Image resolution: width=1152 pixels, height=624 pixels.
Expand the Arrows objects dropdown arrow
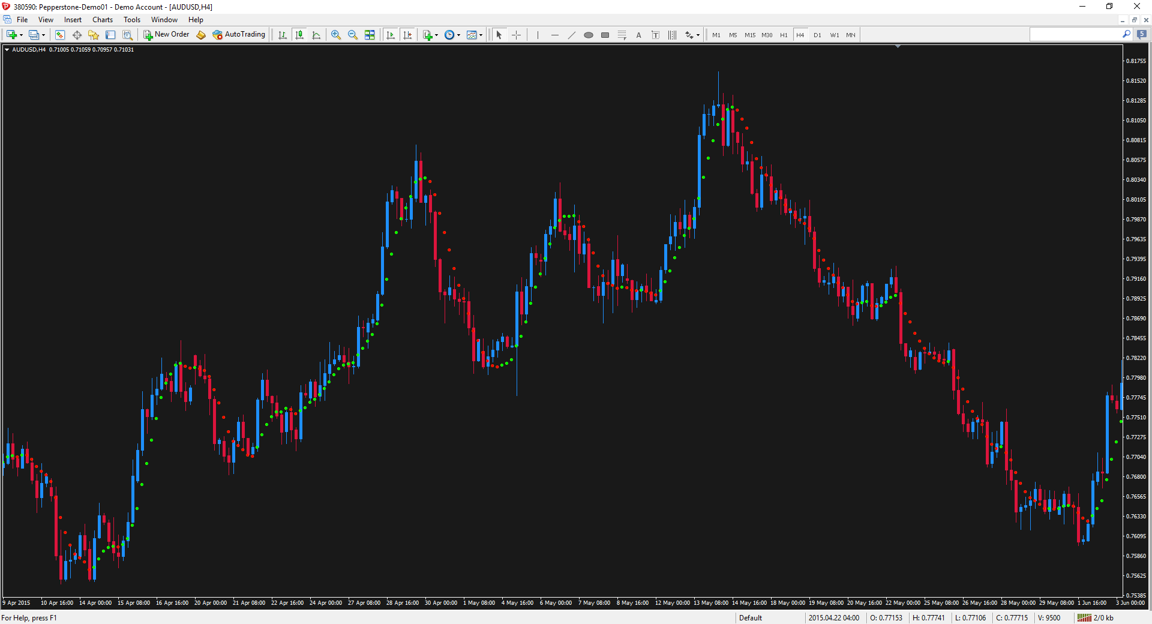point(698,35)
